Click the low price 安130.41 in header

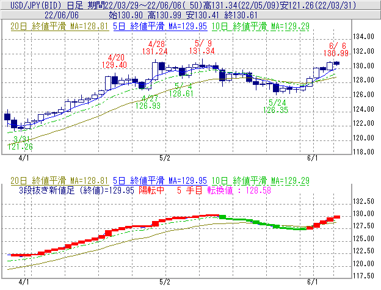203,15
